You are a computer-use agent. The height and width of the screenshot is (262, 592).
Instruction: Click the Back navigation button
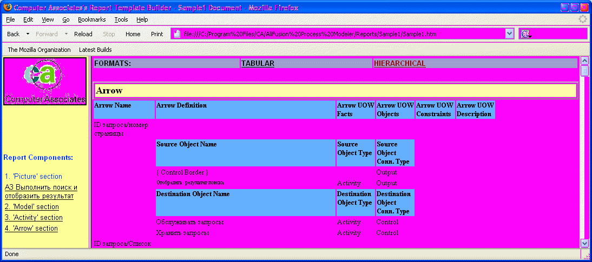point(13,34)
